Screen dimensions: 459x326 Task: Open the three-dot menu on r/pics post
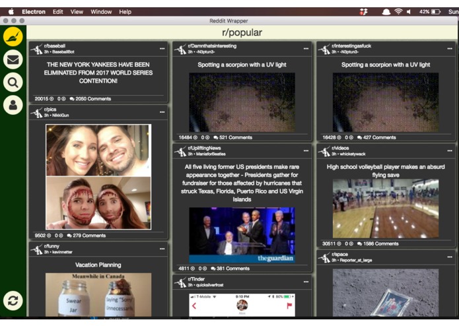click(162, 112)
